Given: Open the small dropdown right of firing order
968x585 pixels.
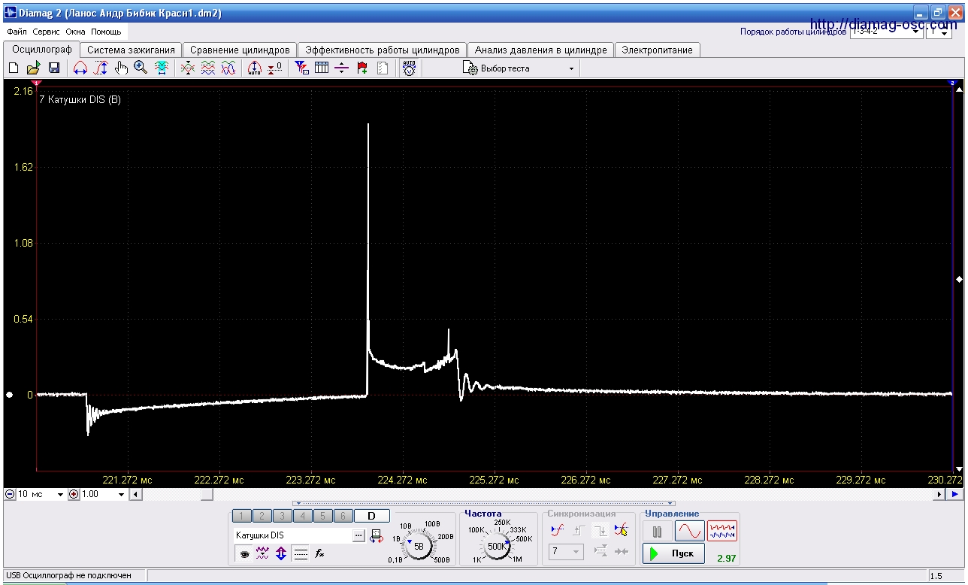Looking at the screenshot, I should pyautogui.click(x=939, y=32).
